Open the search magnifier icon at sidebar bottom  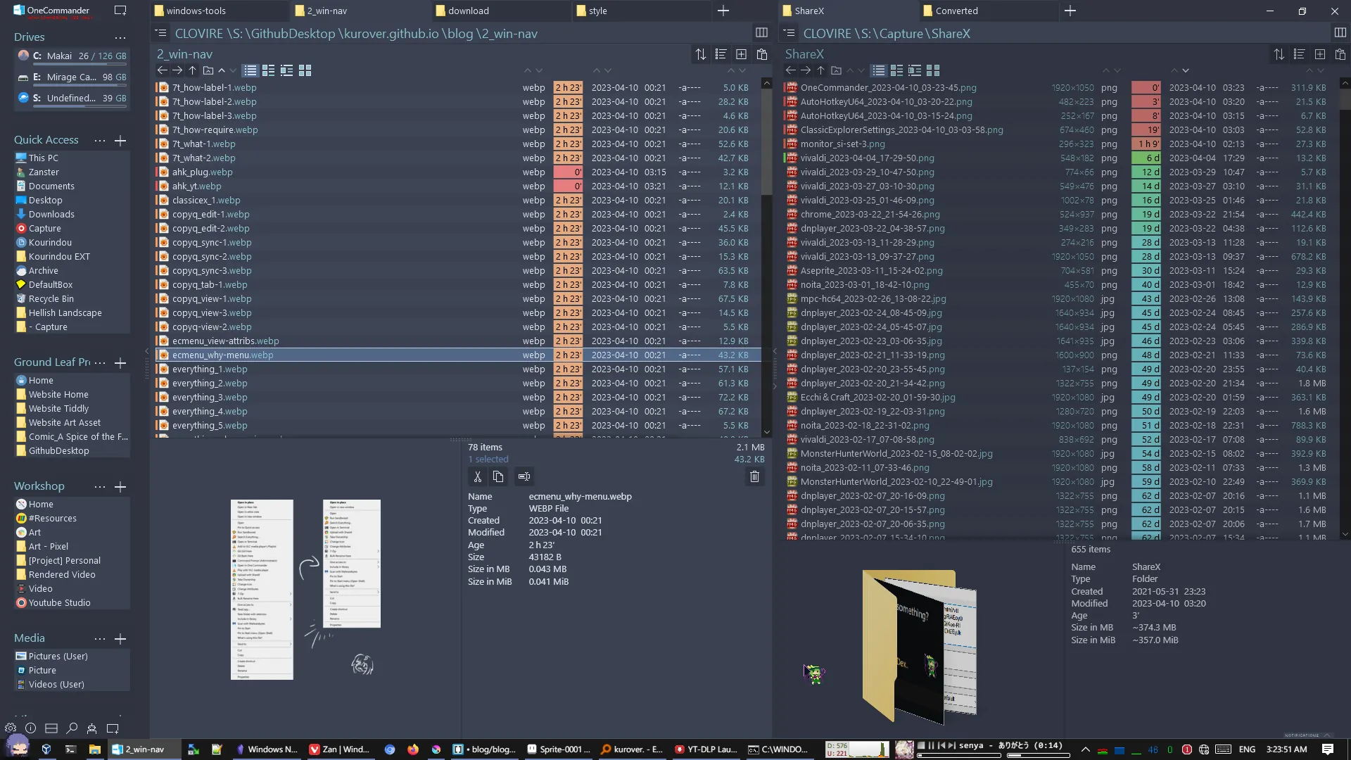[72, 728]
